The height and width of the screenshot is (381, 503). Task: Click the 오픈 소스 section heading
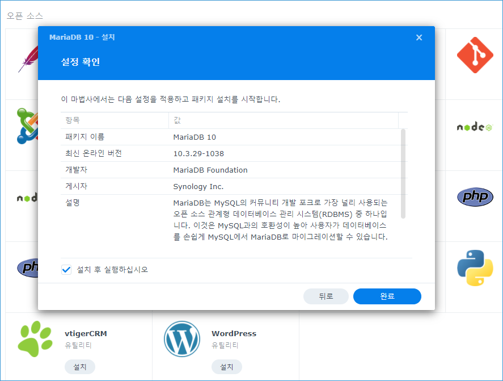(x=25, y=16)
